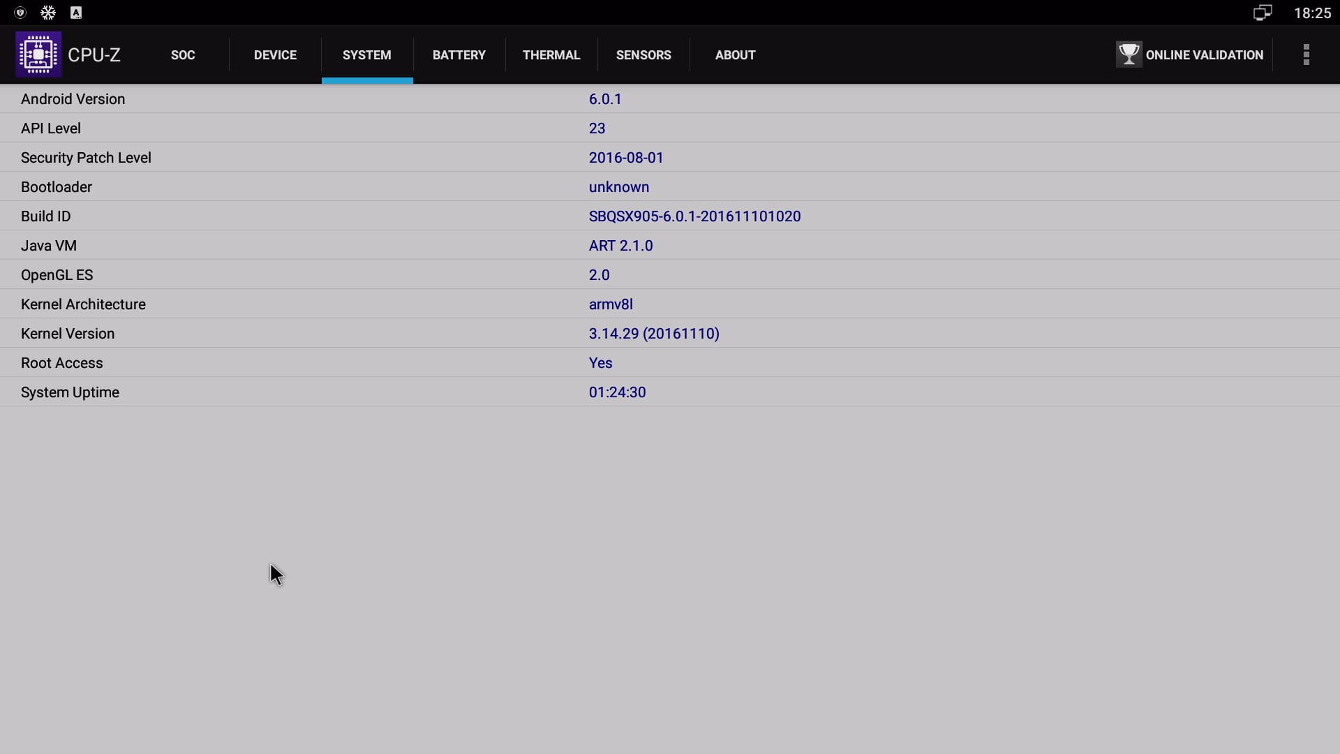
Task: Click the screen cast icon near the clock
Action: (x=1262, y=13)
